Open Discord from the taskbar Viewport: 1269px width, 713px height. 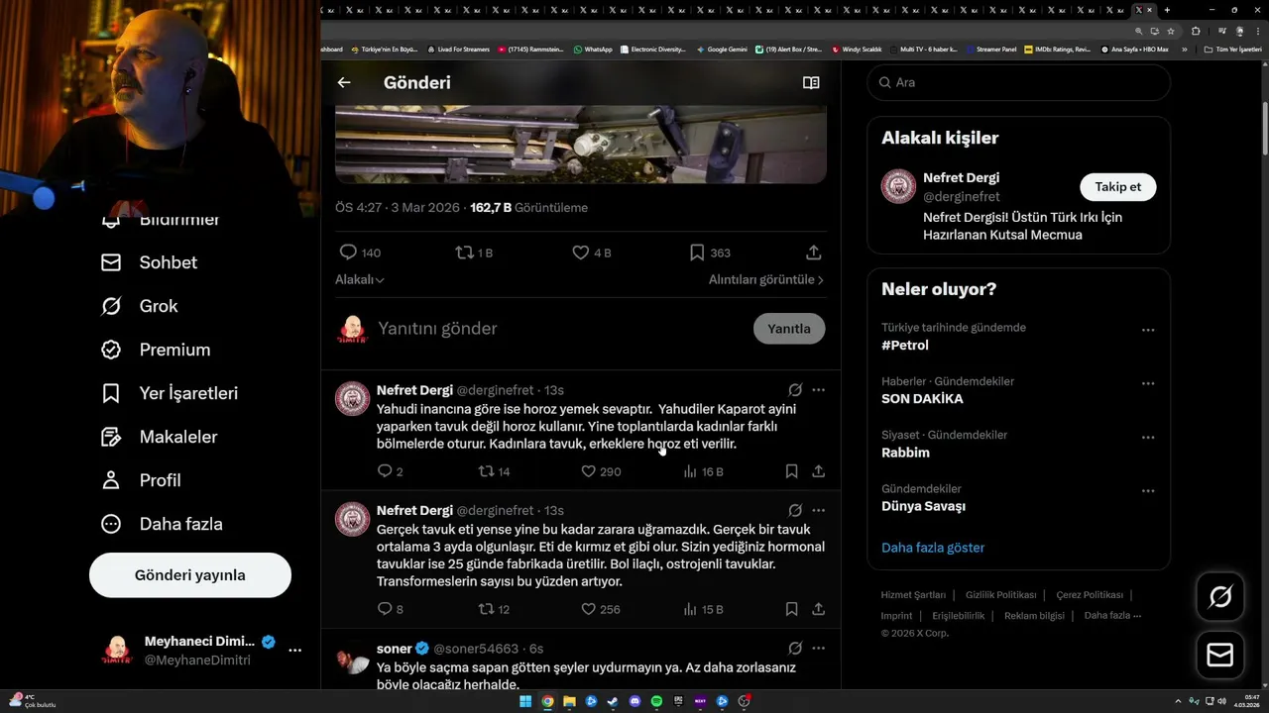(x=634, y=702)
